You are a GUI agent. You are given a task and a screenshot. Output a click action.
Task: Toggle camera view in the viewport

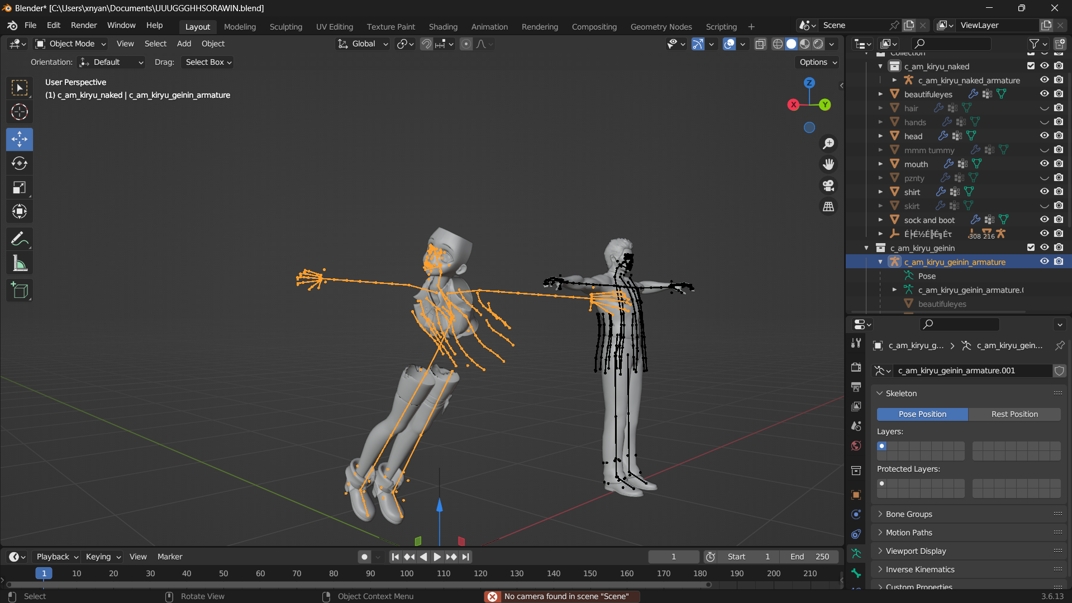pos(828,186)
